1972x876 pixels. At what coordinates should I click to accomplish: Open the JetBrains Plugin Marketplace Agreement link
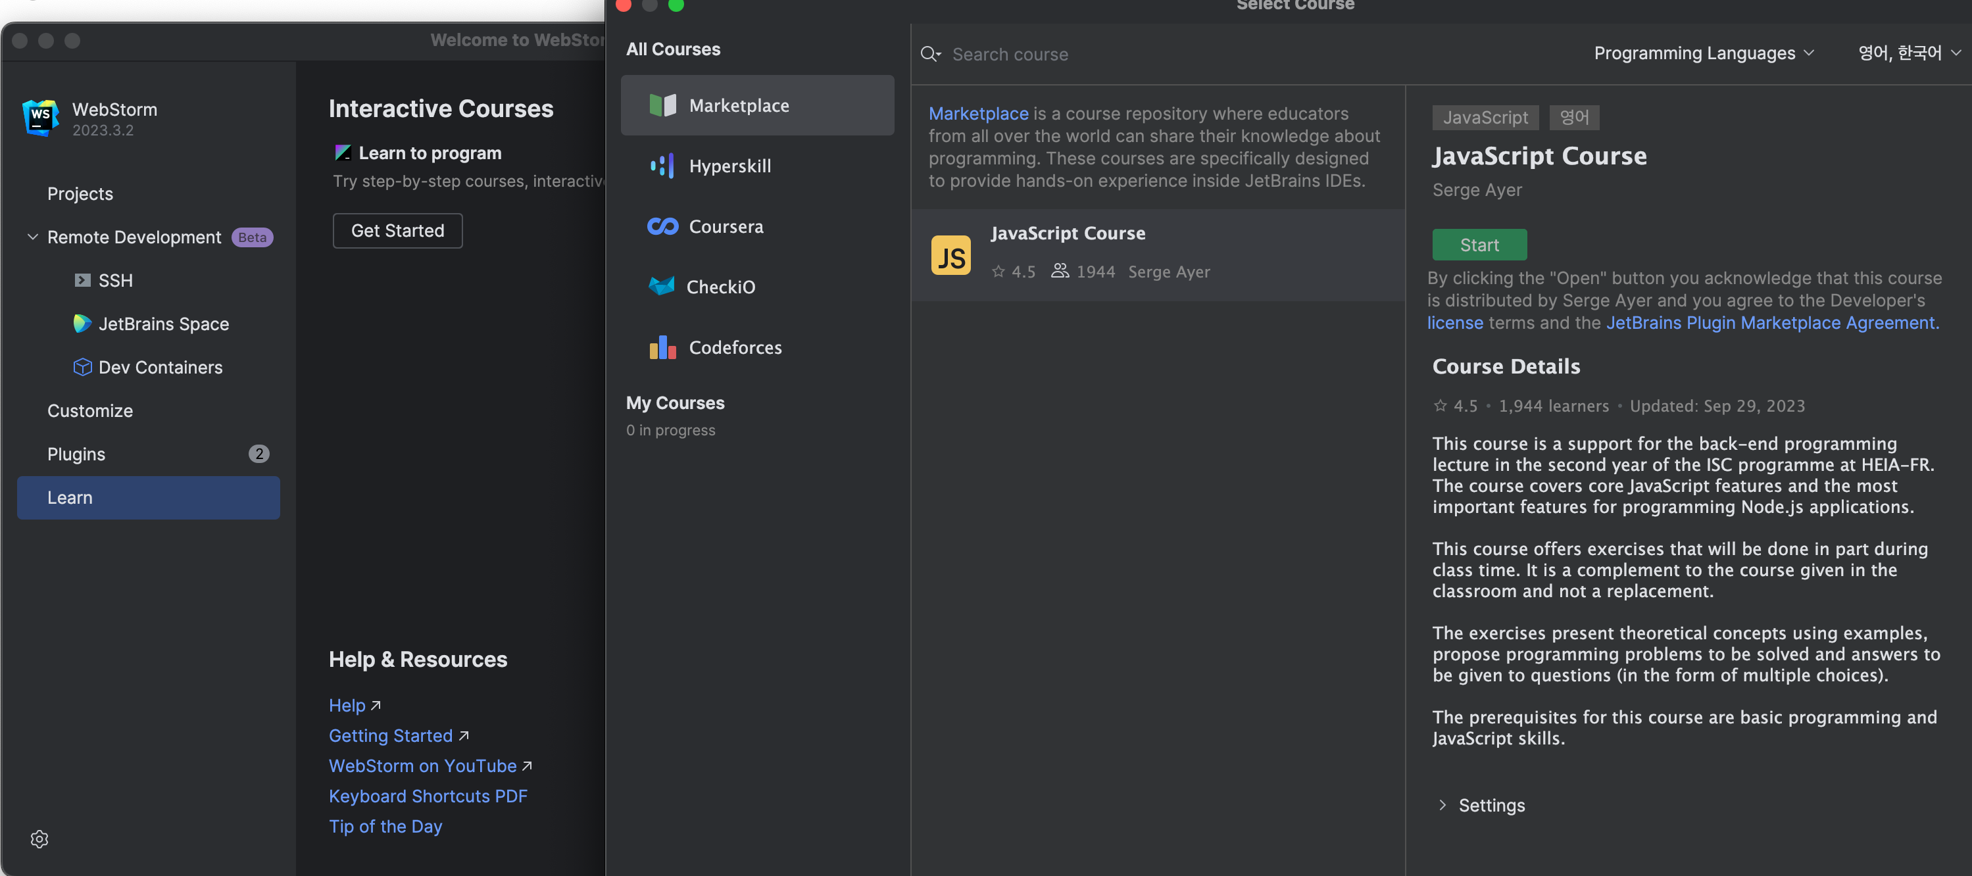pos(1771,323)
